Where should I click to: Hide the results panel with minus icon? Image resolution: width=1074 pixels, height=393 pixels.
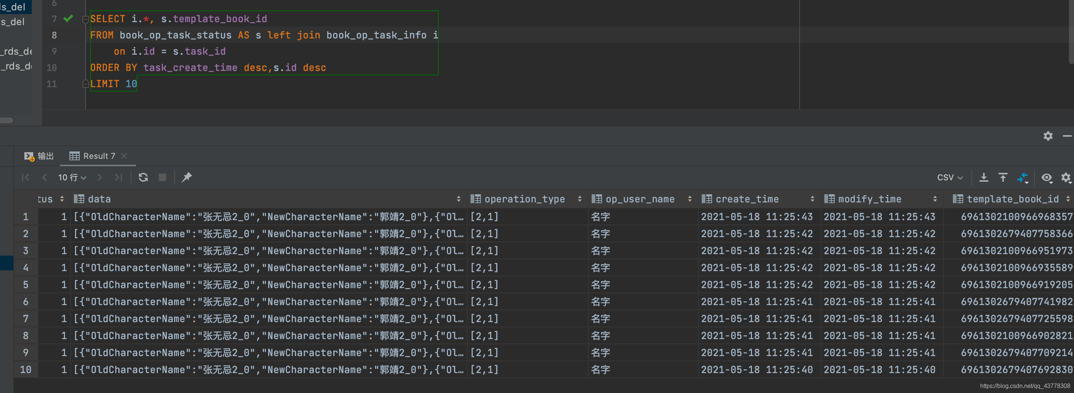click(1067, 136)
